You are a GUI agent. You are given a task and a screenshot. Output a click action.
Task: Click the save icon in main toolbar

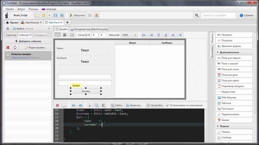click(55, 15)
